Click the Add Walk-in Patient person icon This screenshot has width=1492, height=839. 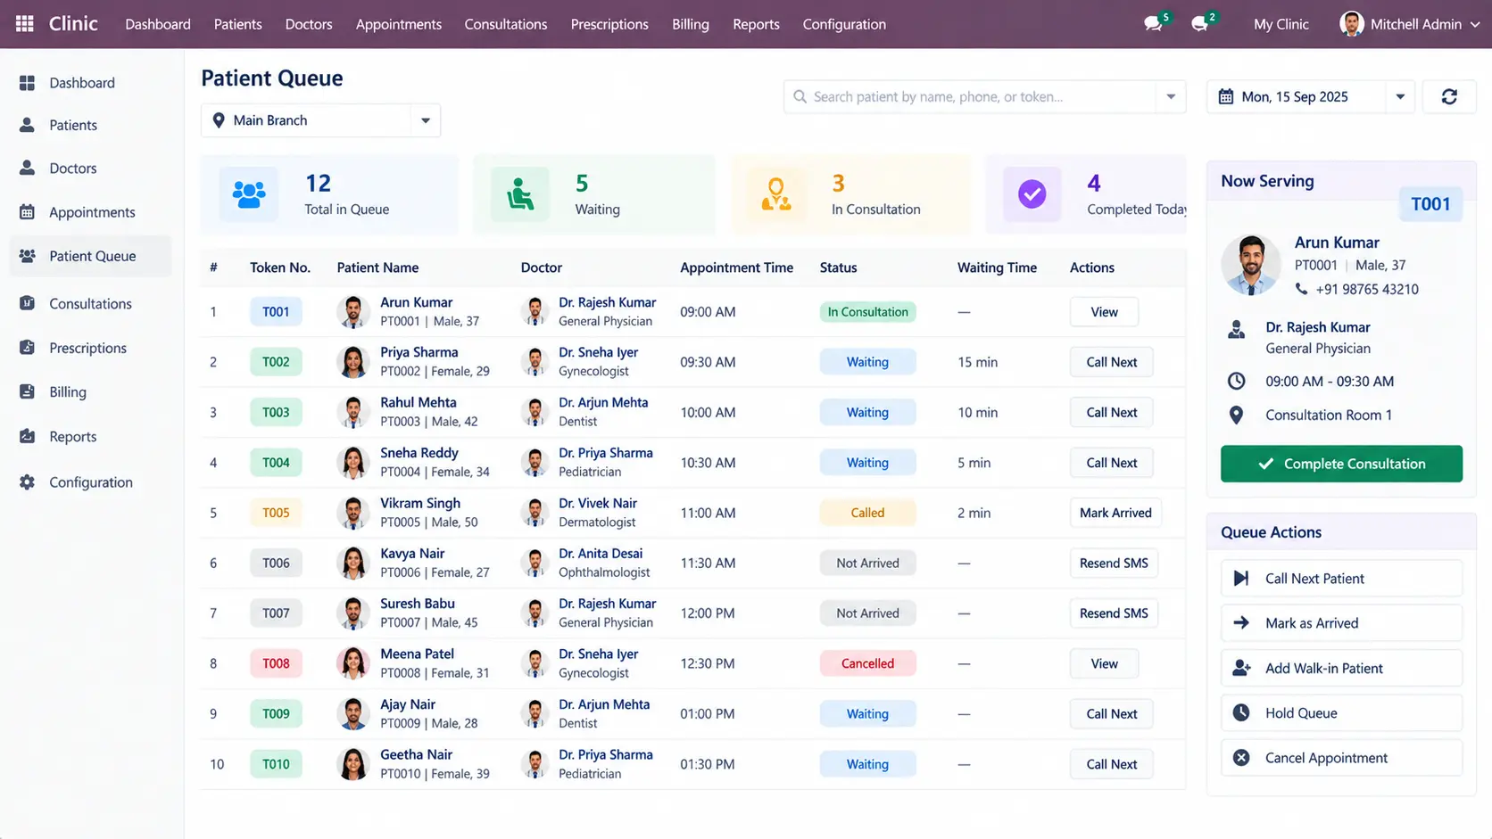tap(1241, 668)
